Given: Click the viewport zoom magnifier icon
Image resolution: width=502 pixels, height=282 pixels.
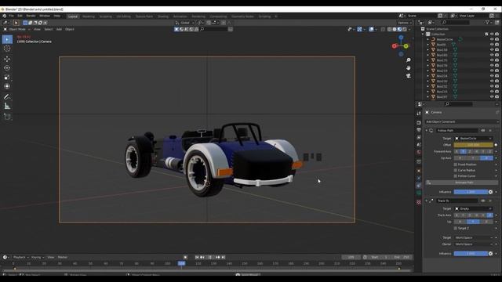Looking at the screenshot, I should [409, 60].
